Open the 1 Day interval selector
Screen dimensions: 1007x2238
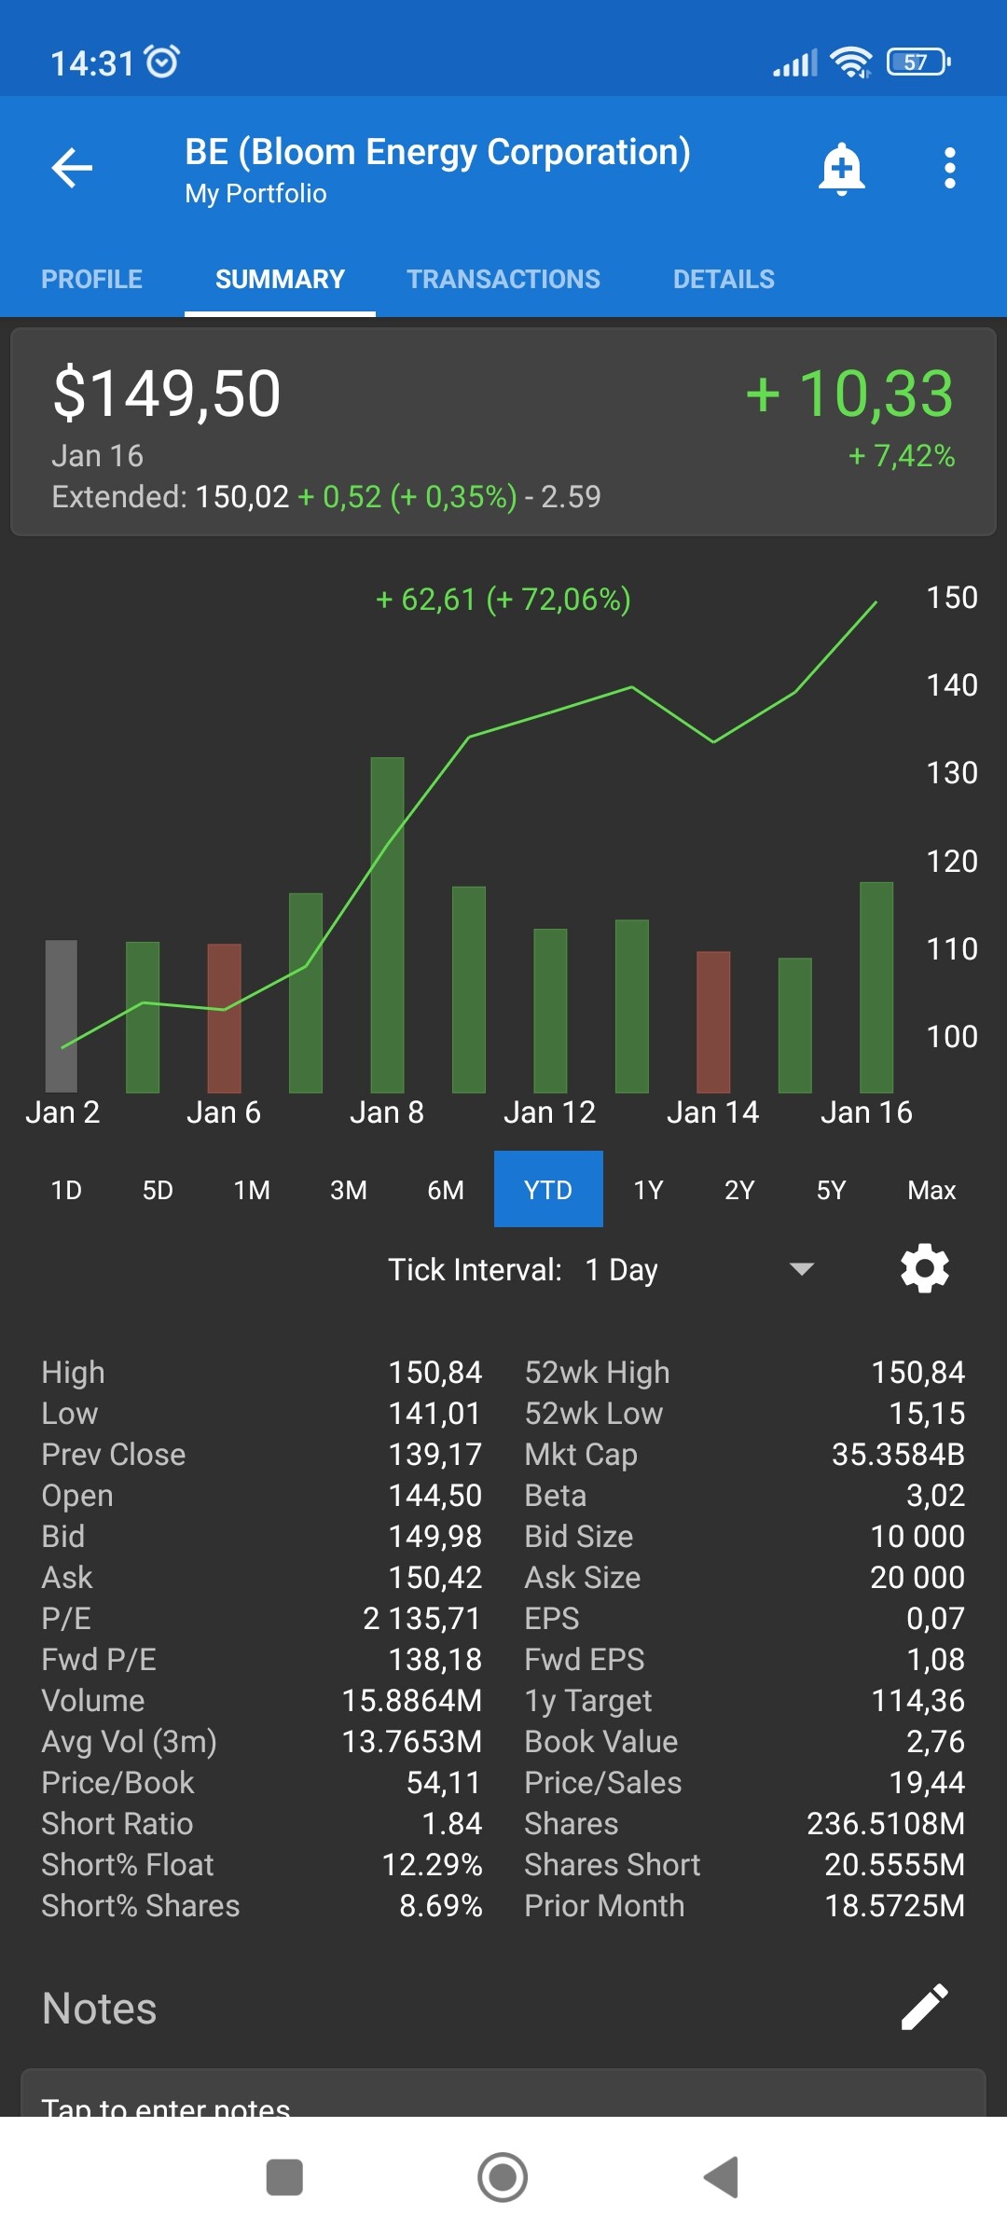point(622,1269)
